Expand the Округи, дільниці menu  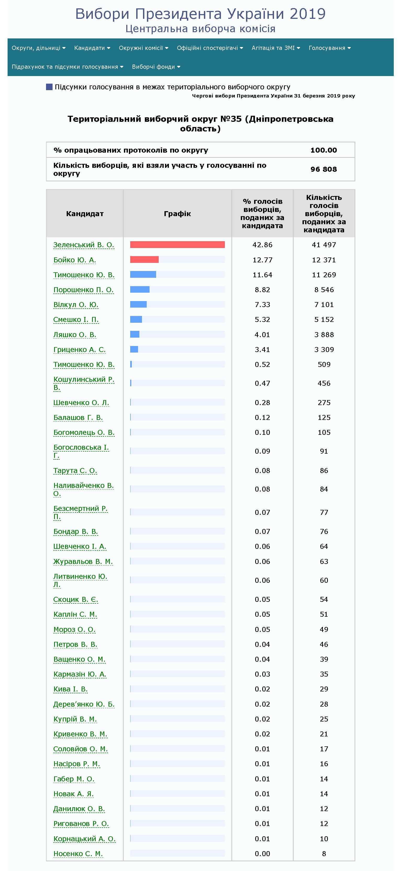click(x=39, y=48)
